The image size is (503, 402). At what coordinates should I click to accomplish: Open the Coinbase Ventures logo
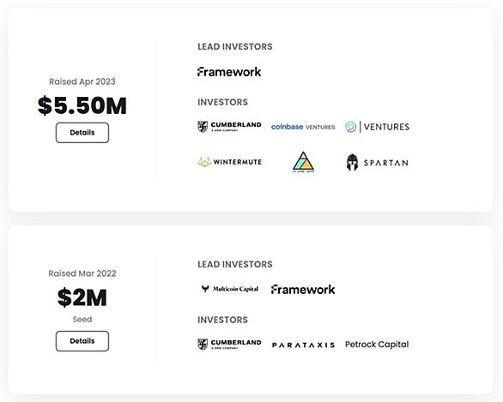303,127
